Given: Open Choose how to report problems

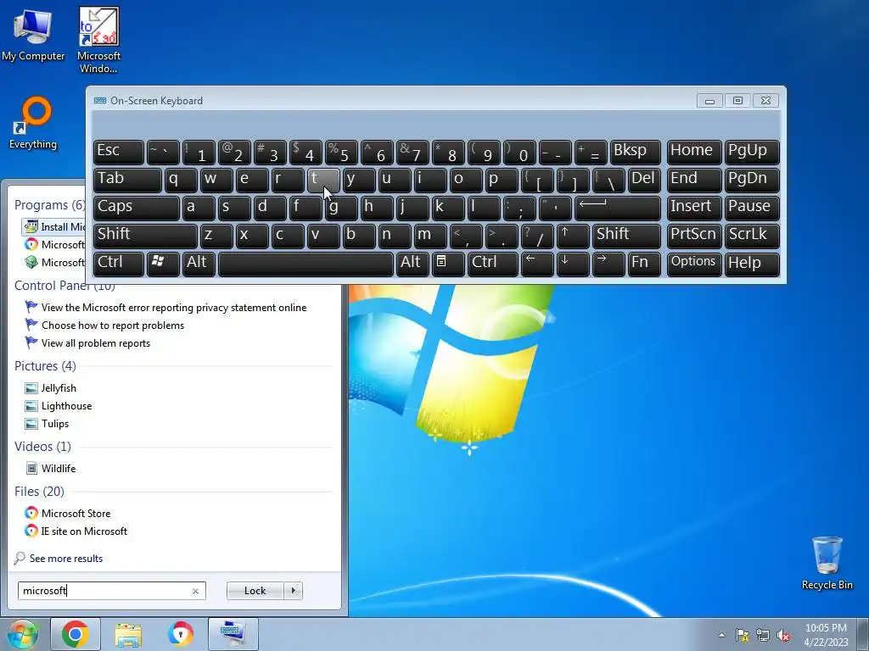Looking at the screenshot, I should (x=113, y=325).
